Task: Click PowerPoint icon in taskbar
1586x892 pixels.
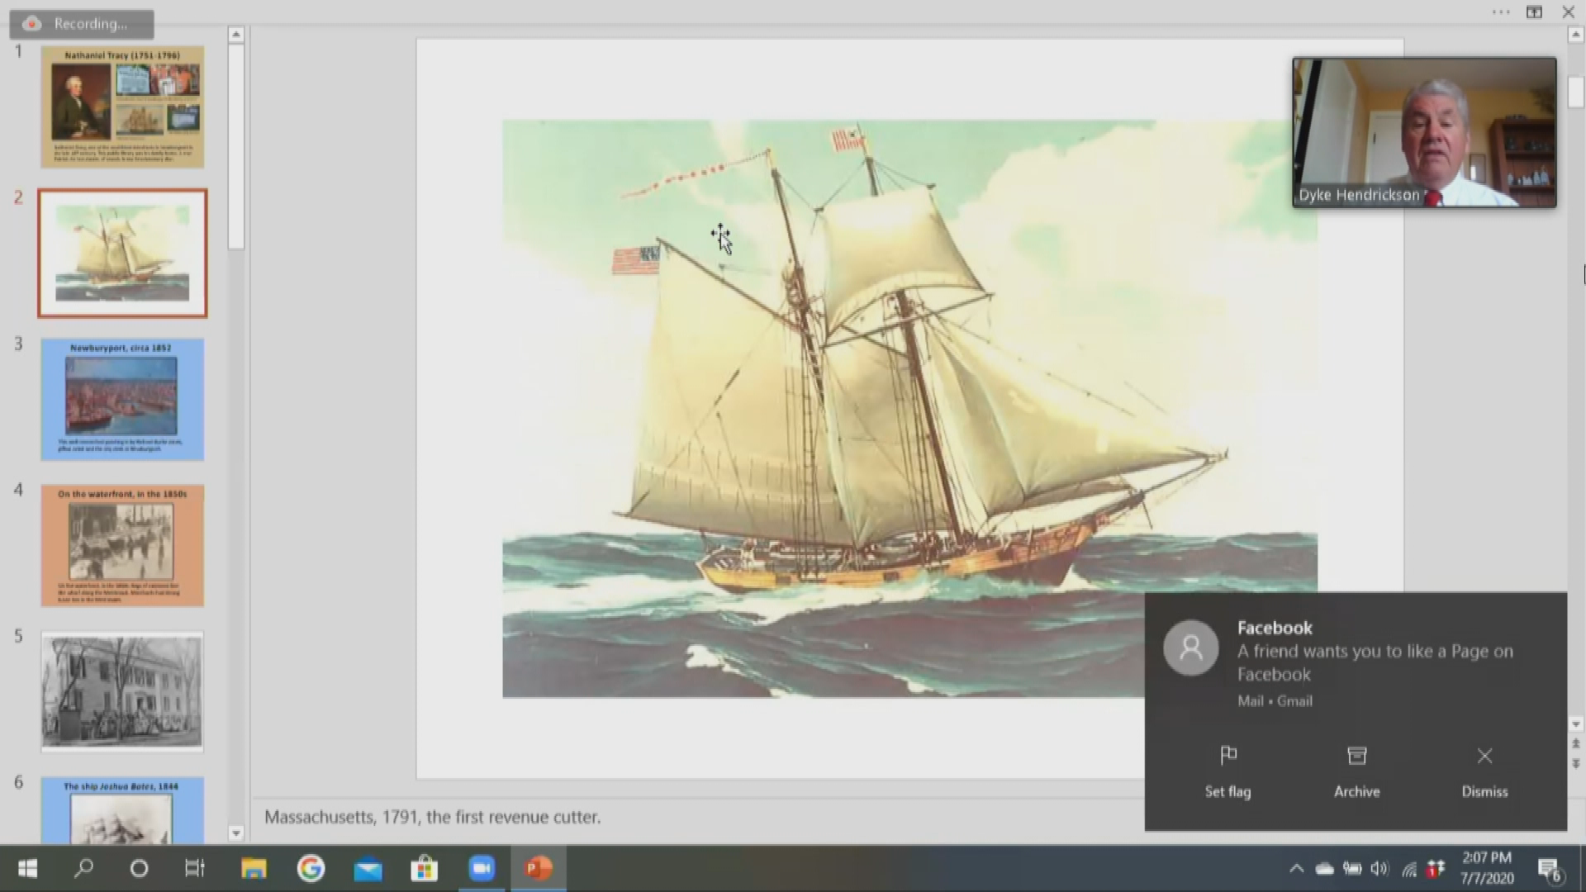Action: click(539, 868)
